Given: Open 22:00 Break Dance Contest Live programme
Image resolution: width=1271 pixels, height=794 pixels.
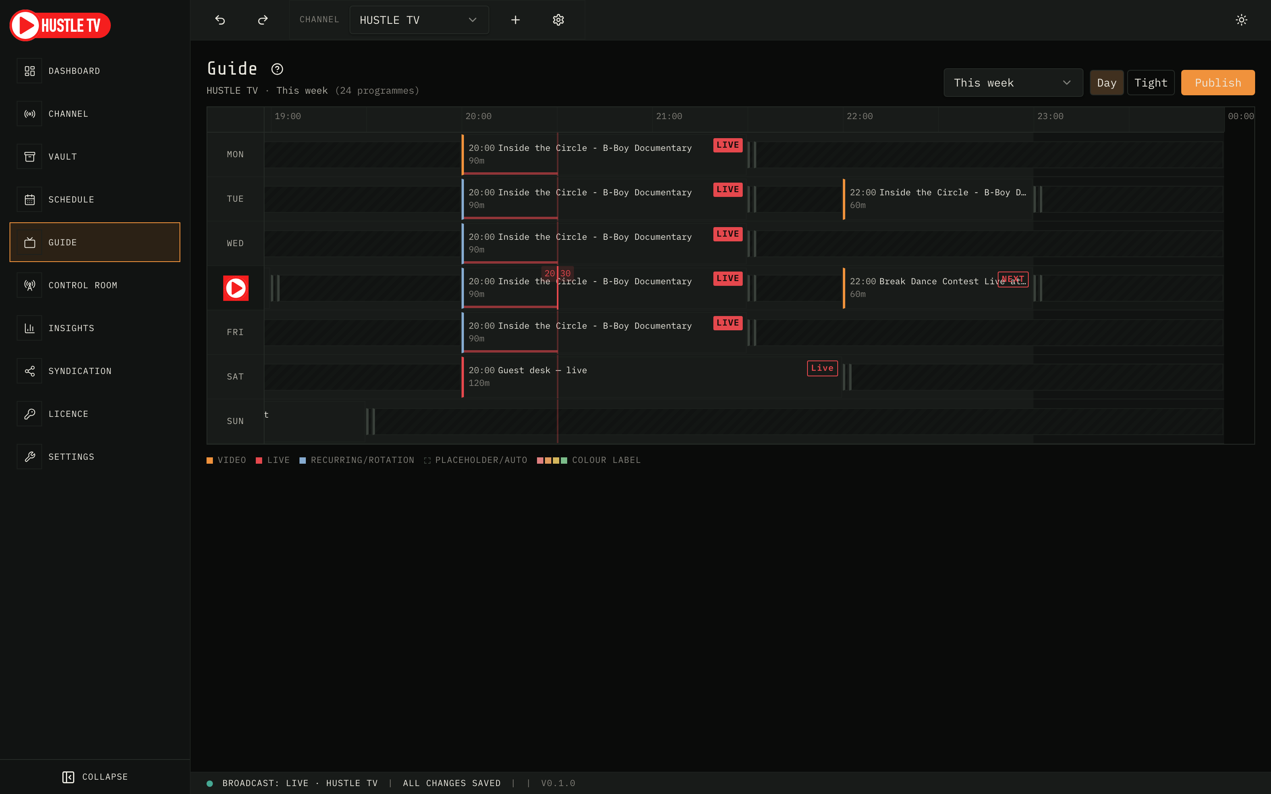Looking at the screenshot, I should coord(938,288).
